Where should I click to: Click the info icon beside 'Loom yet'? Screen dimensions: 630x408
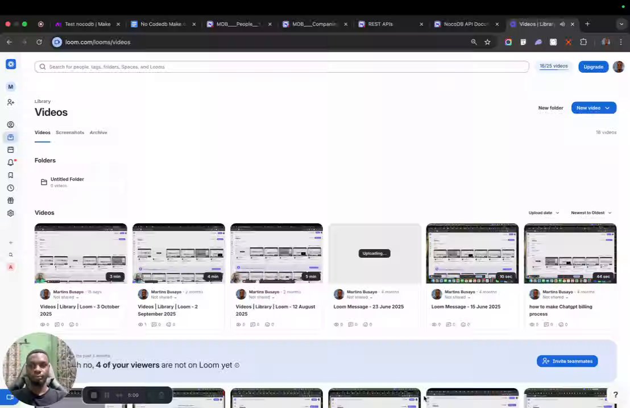point(237,365)
